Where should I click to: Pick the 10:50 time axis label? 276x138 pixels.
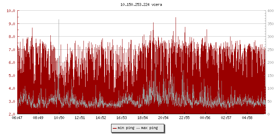[x=59, y=118]
